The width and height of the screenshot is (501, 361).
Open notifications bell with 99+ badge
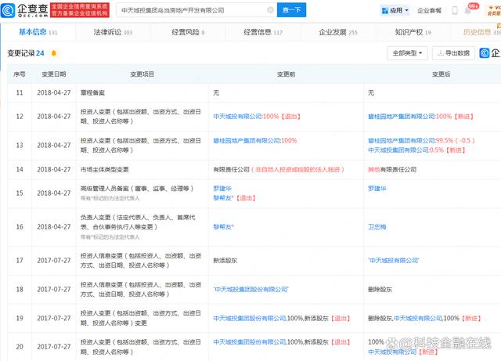point(468,10)
